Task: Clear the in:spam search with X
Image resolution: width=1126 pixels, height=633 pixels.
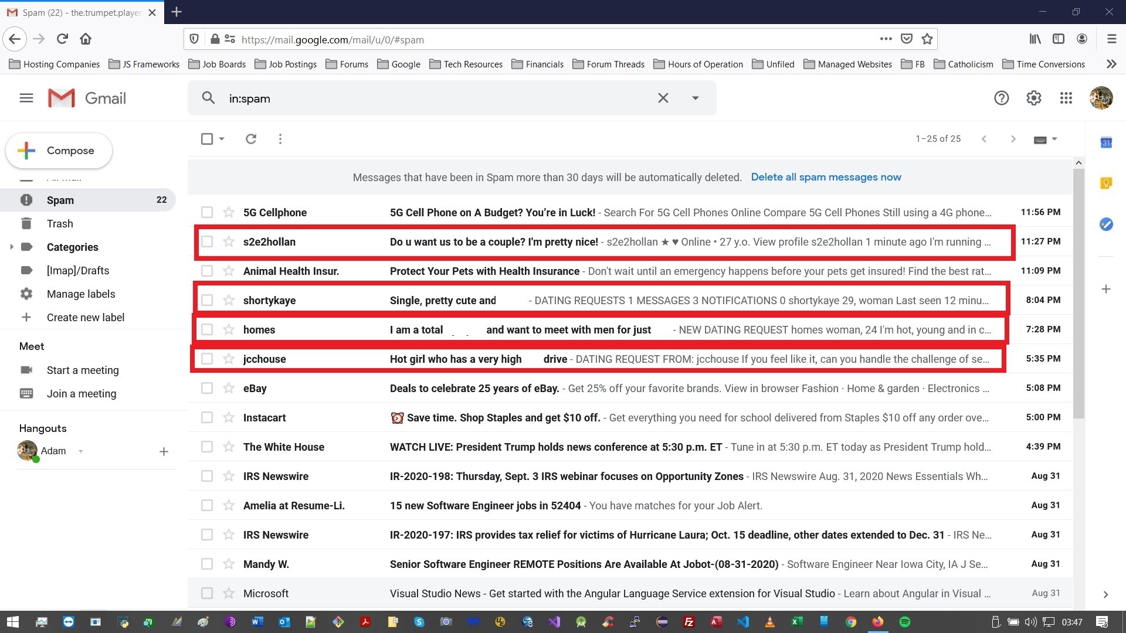Action: point(663,98)
